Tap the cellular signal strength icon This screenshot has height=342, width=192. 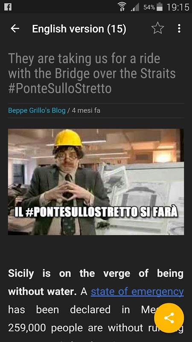pos(135,7)
